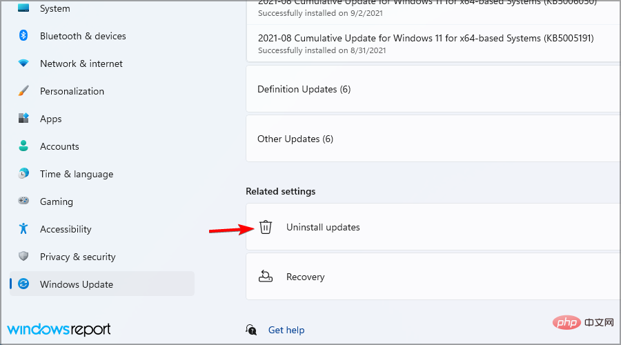This screenshot has width=621, height=345.
Task: Click the Network Wi-Fi icon
Action: click(x=23, y=63)
